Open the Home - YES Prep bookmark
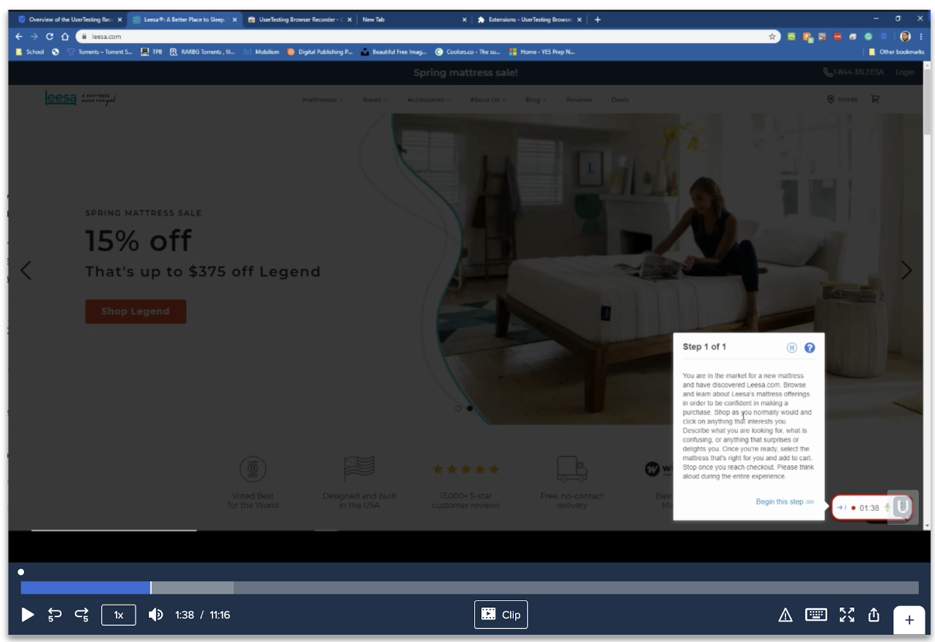Screen dimensions: 935x642 pyautogui.click(x=542, y=52)
